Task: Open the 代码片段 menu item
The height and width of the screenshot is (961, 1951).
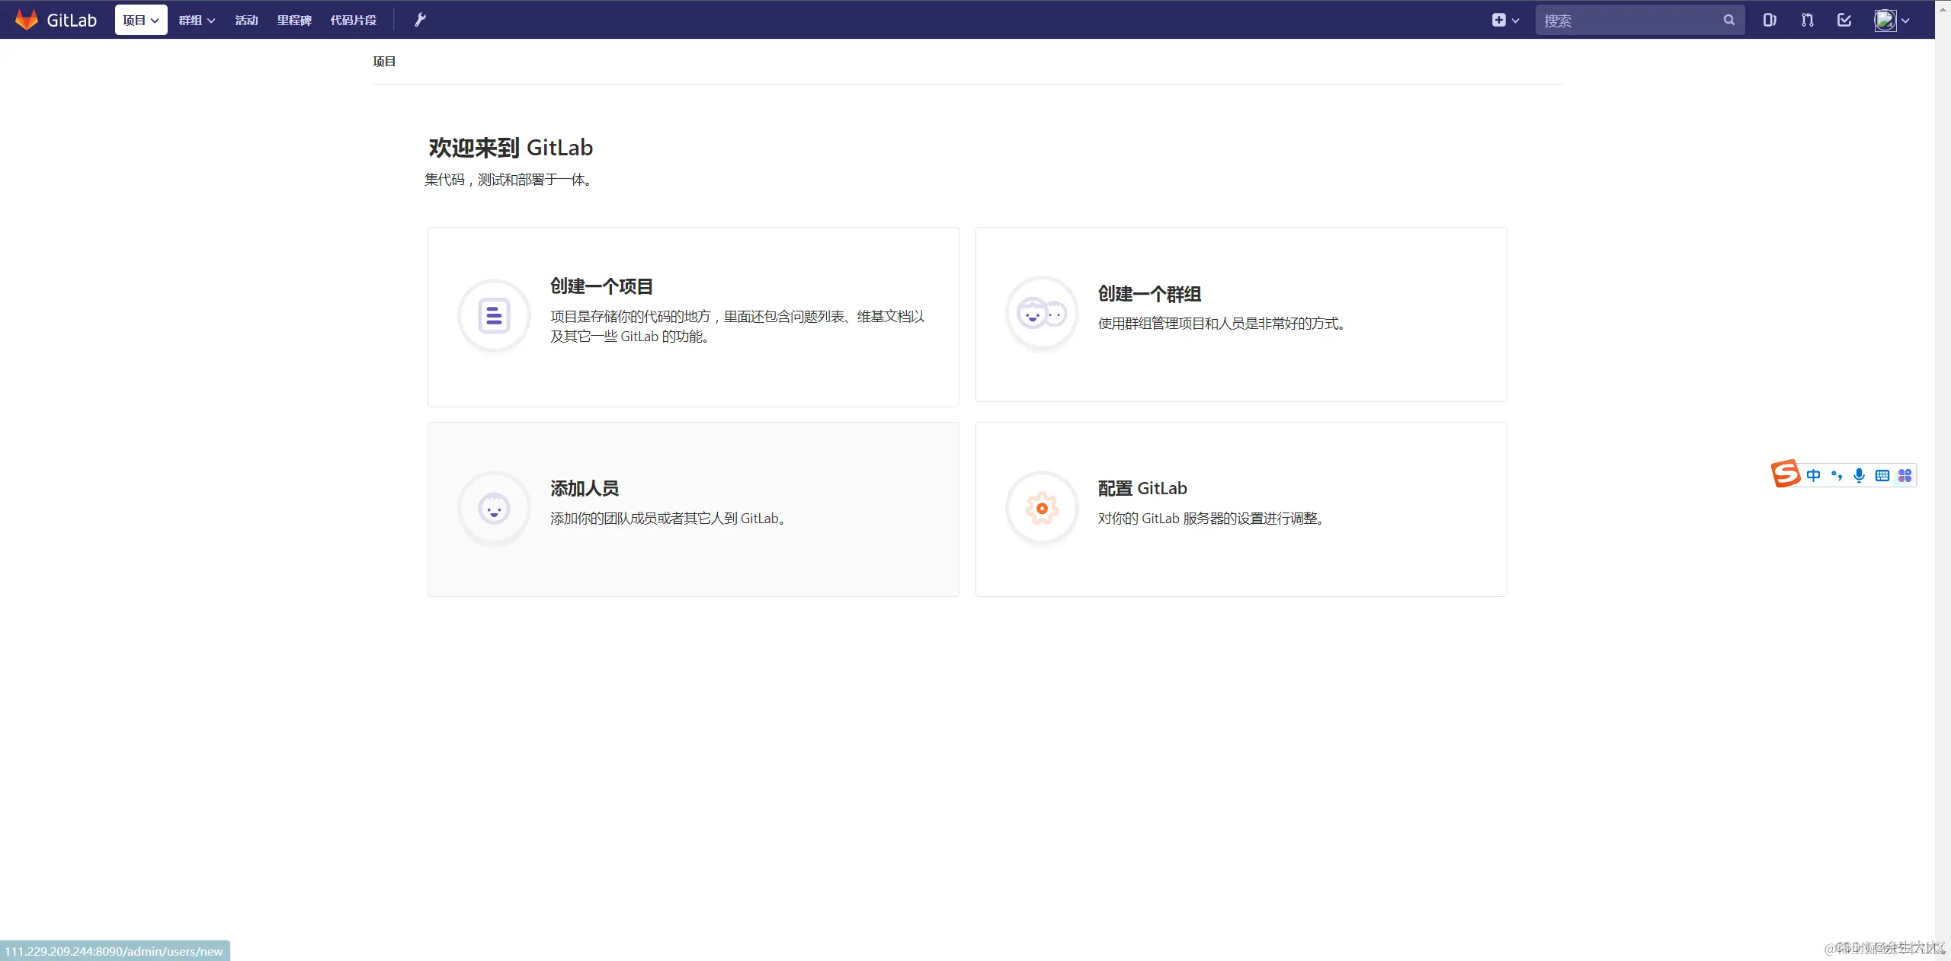Action: pos(353,20)
